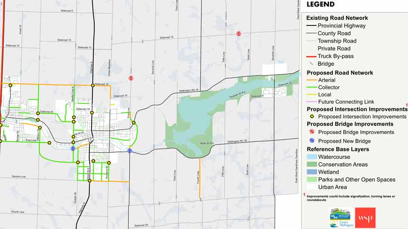The height and width of the screenshot is (229, 408).
Task: Click the Wellington Rd 18 map label
Action: point(237,142)
